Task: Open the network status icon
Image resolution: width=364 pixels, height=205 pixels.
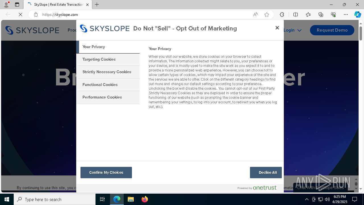Action: [320, 199]
